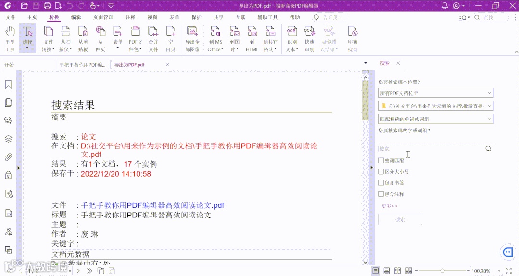Open the document tab list dropdown arrow
519x276 pixels.
[x=366, y=63]
